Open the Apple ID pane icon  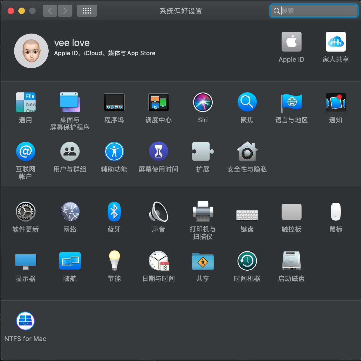[292, 42]
